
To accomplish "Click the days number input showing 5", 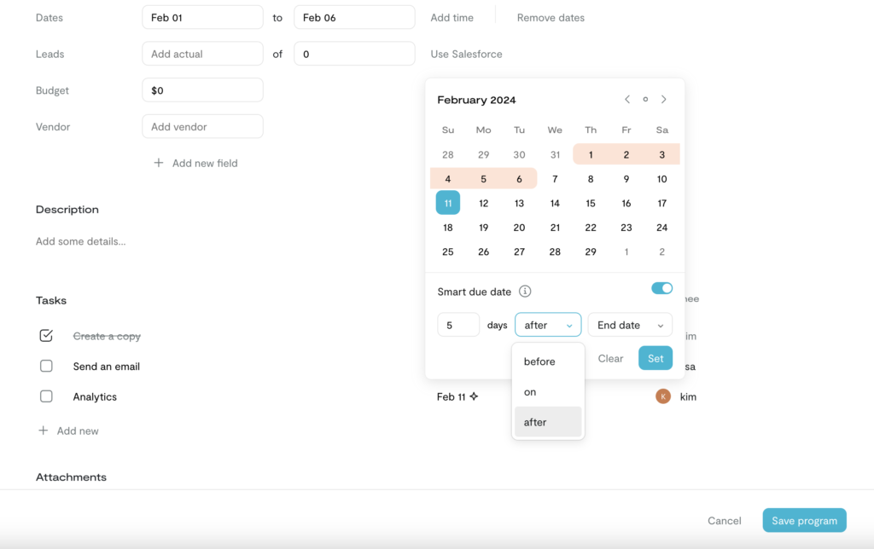I will click(x=458, y=325).
